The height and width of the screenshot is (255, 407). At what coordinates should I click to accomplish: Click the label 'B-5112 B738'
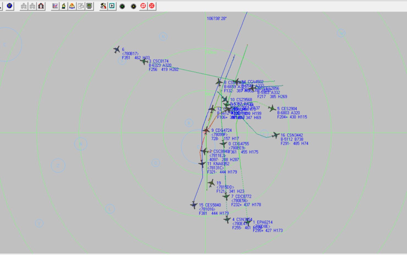point(292,139)
